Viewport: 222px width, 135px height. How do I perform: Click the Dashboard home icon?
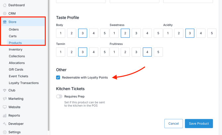click(x=5, y=5)
